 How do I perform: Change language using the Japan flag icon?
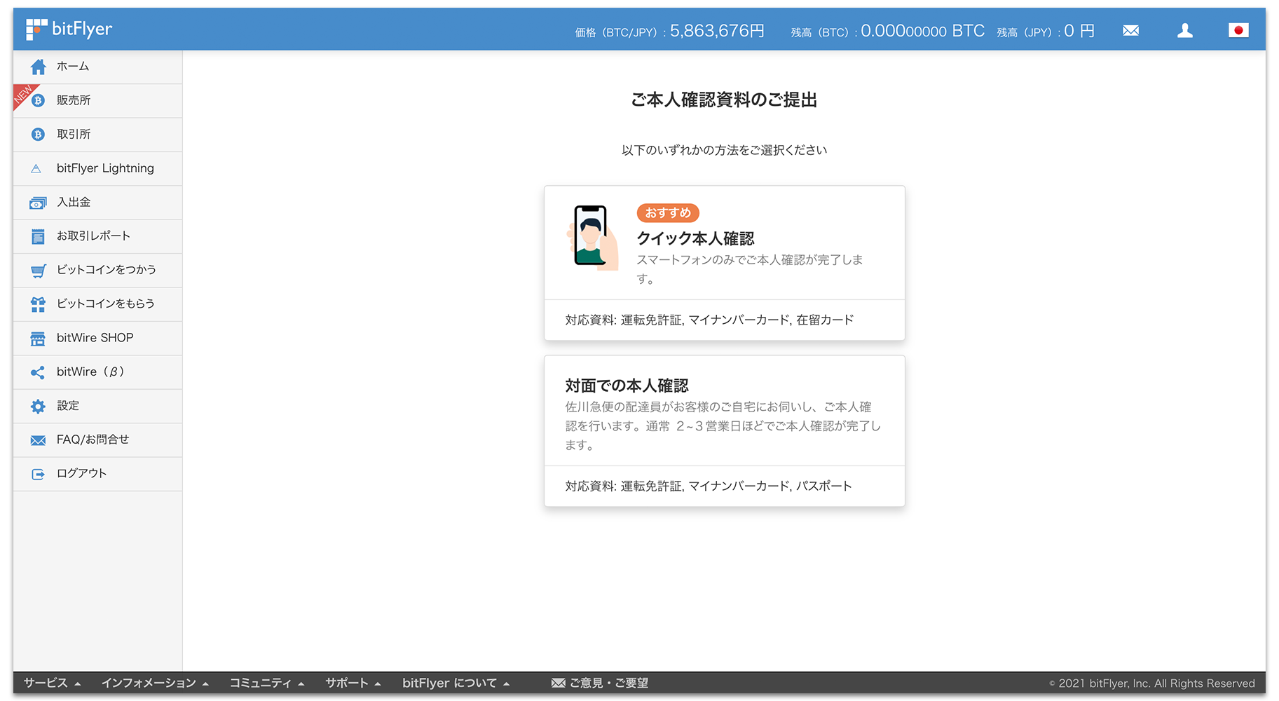click(x=1238, y=30)
